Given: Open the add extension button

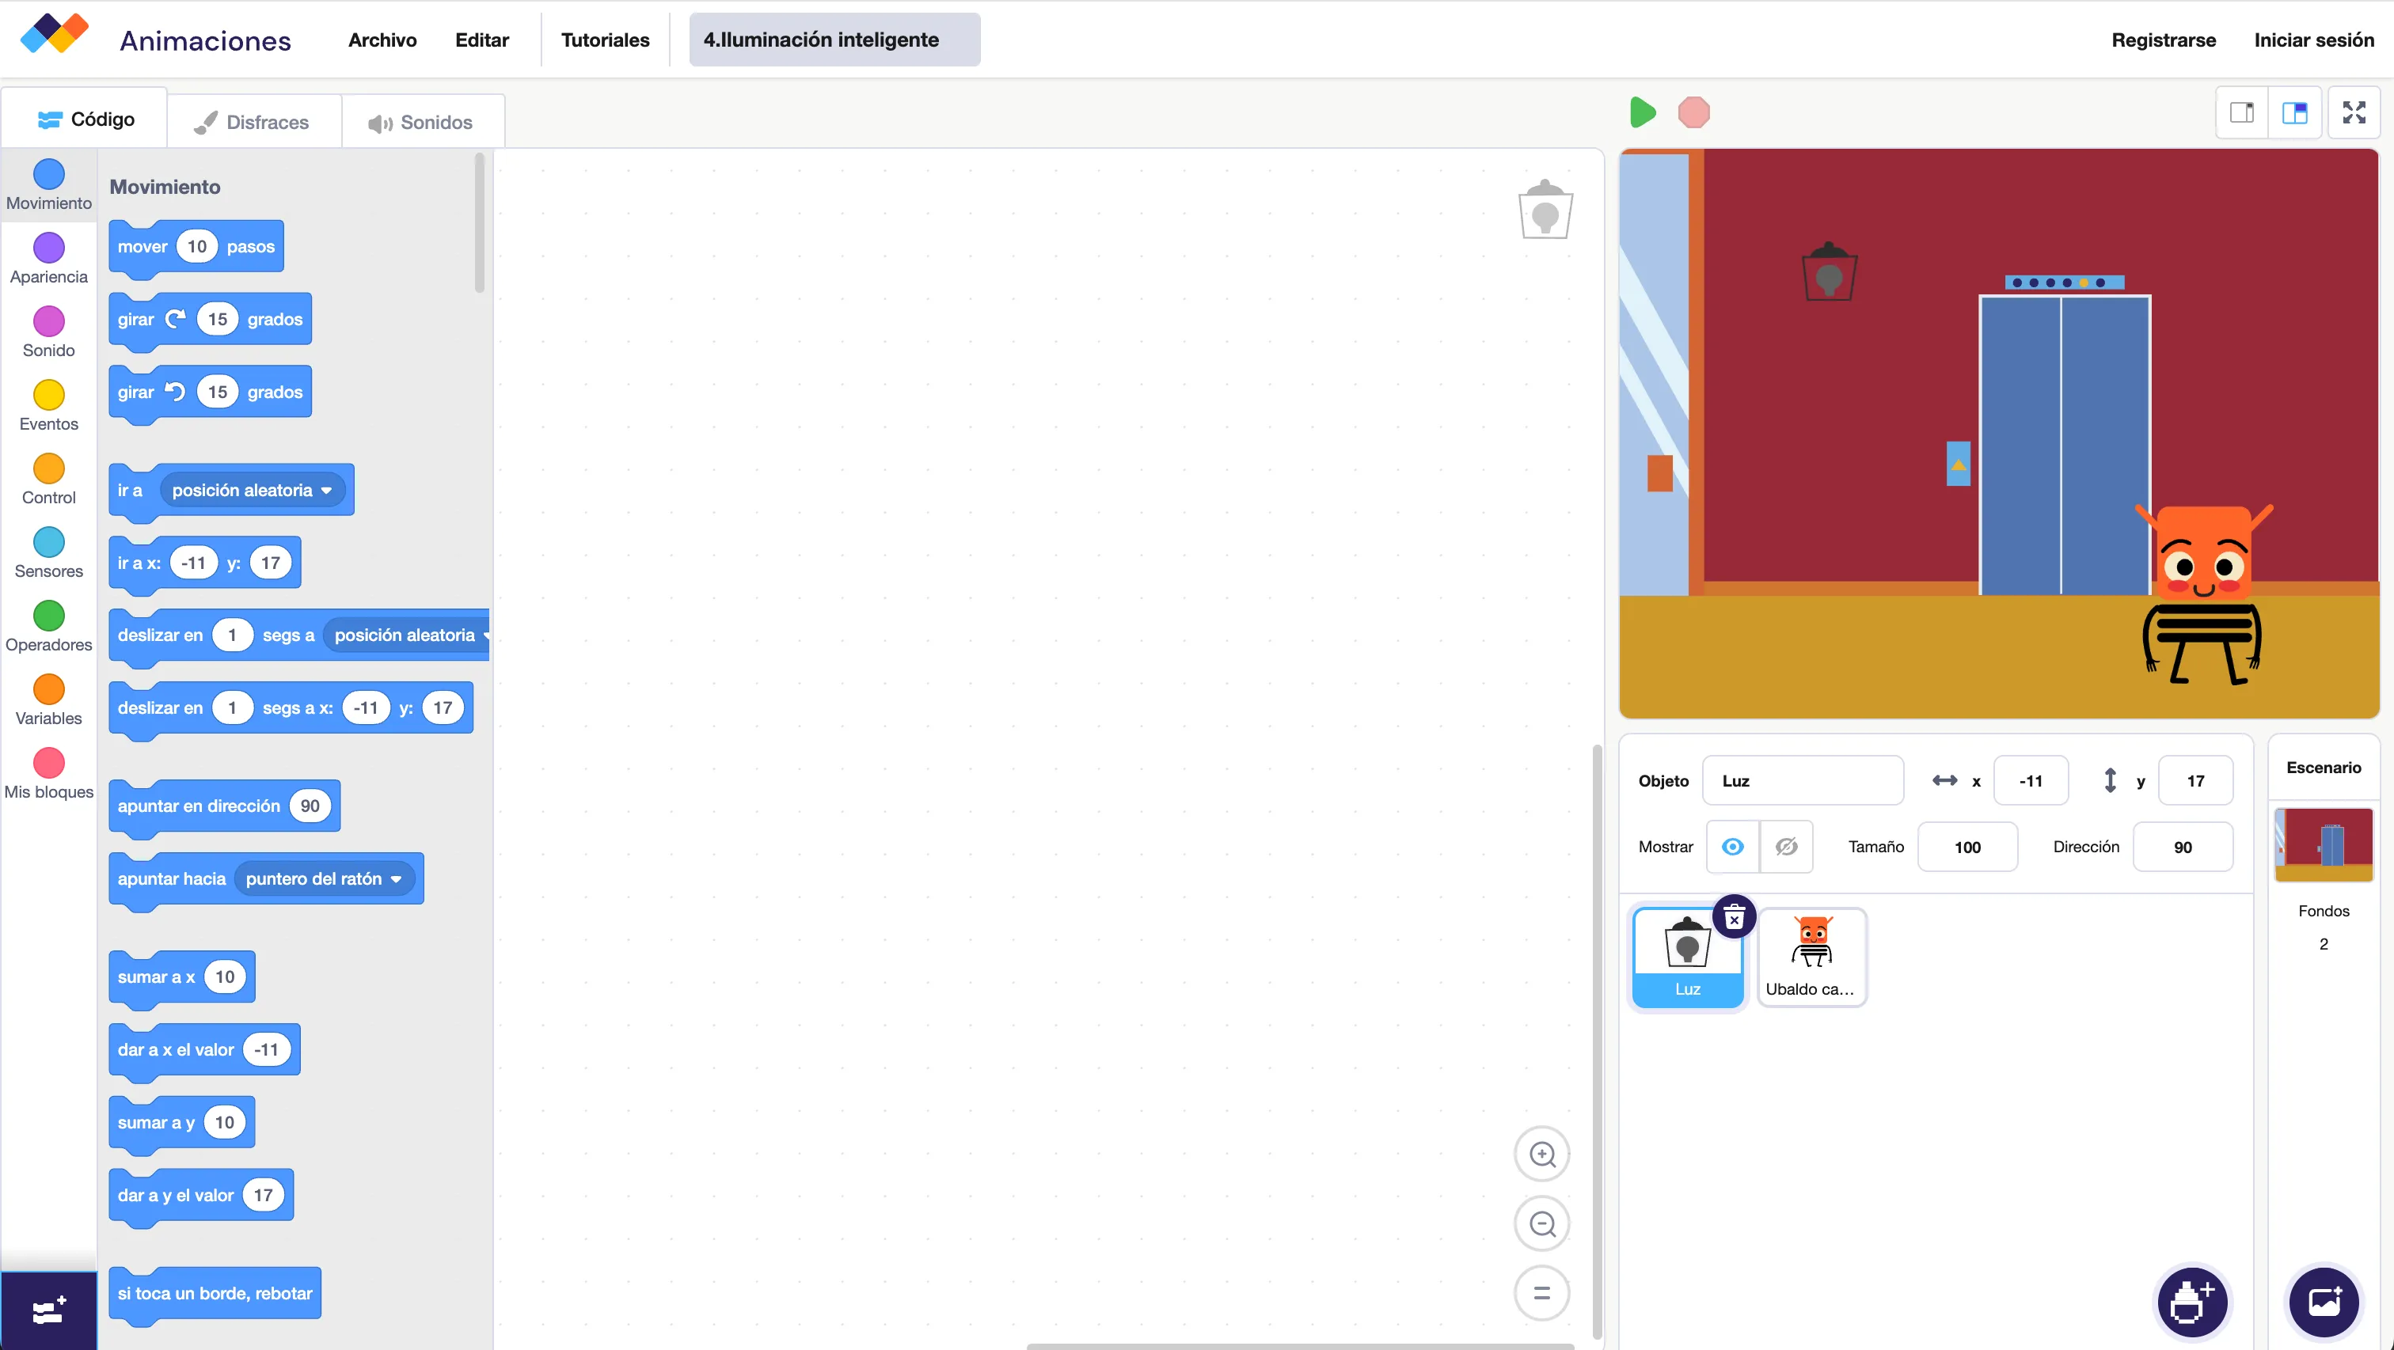Looking at the screenshot, I should [48, 1311].
